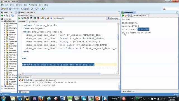Click the Cut scissors icon
Screen dimensions: 179x101
[x=22, y=9]
